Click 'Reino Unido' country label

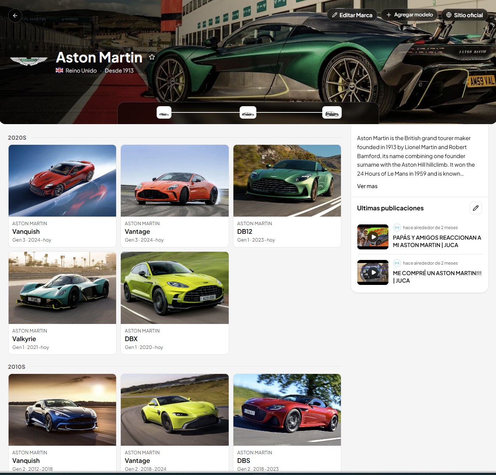tap(81, 71)
